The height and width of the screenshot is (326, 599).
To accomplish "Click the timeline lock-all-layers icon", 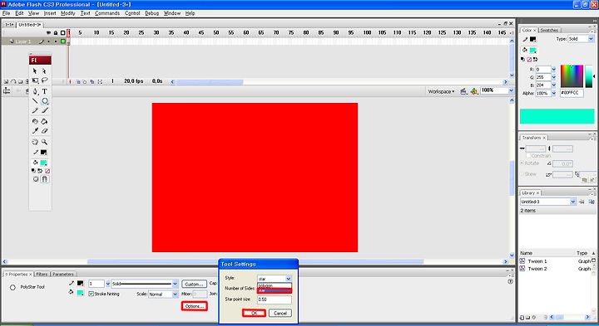I will [x=56, y=33].
